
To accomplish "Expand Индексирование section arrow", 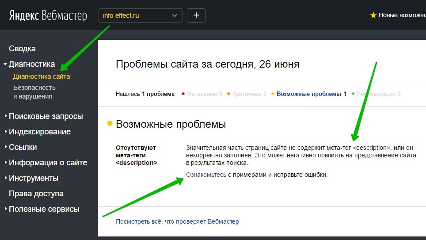I will pos(6,132).
